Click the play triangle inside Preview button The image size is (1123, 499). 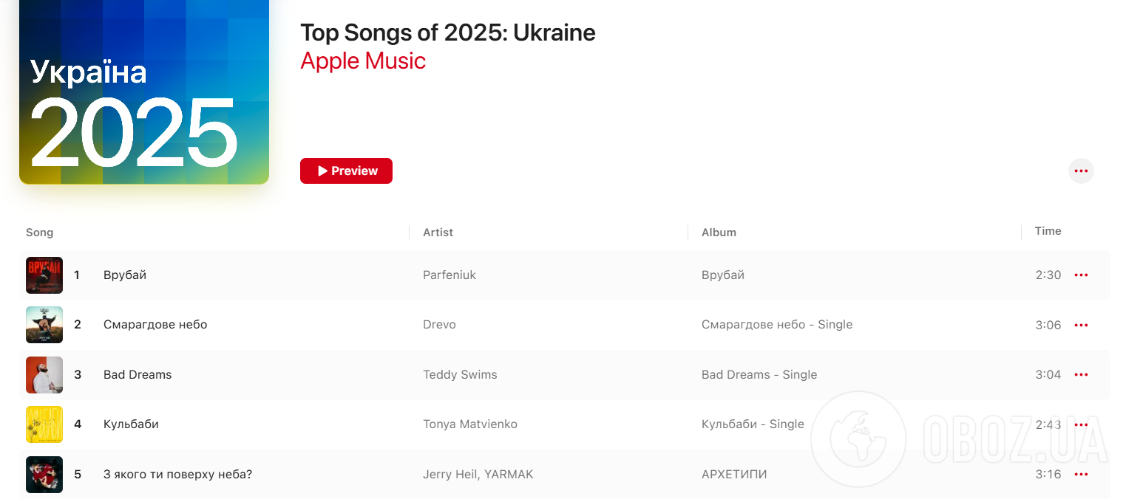(321, 171)
